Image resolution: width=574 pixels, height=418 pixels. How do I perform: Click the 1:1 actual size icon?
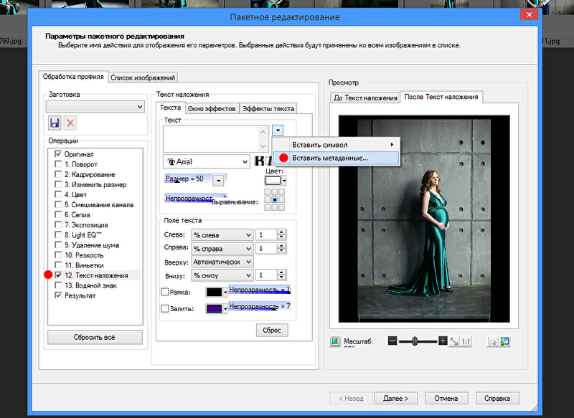tap(466, 341)
